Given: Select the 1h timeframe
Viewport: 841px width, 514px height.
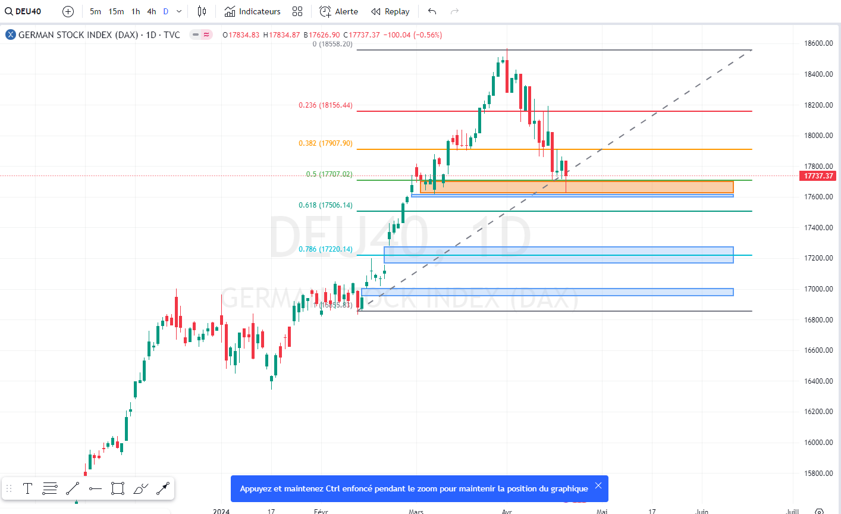Looking at the screenshot, I should pyautogui.click(x=136, y=11).
